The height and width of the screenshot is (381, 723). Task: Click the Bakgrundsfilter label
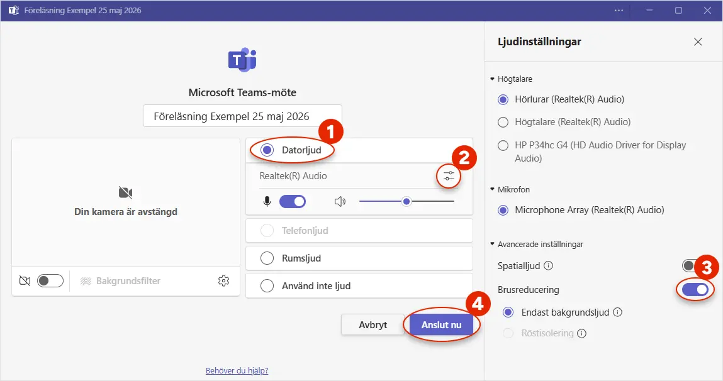tap(128, 281)
